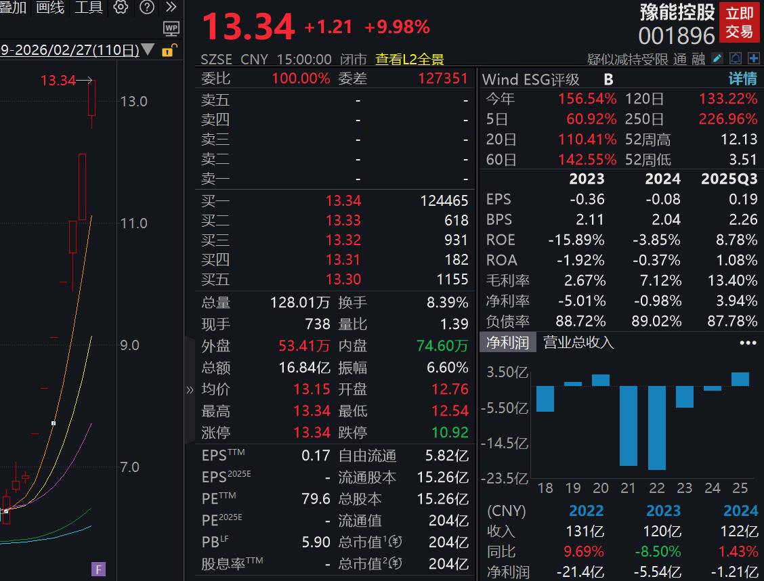Open the 叠加 overlay menu
The height and width of the screenshot is (581, 764).
(13, 7)
